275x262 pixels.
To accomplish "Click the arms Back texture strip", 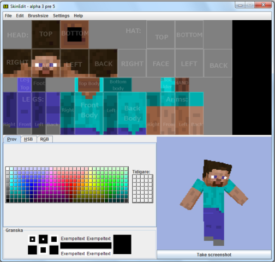I will pos(196,114).
